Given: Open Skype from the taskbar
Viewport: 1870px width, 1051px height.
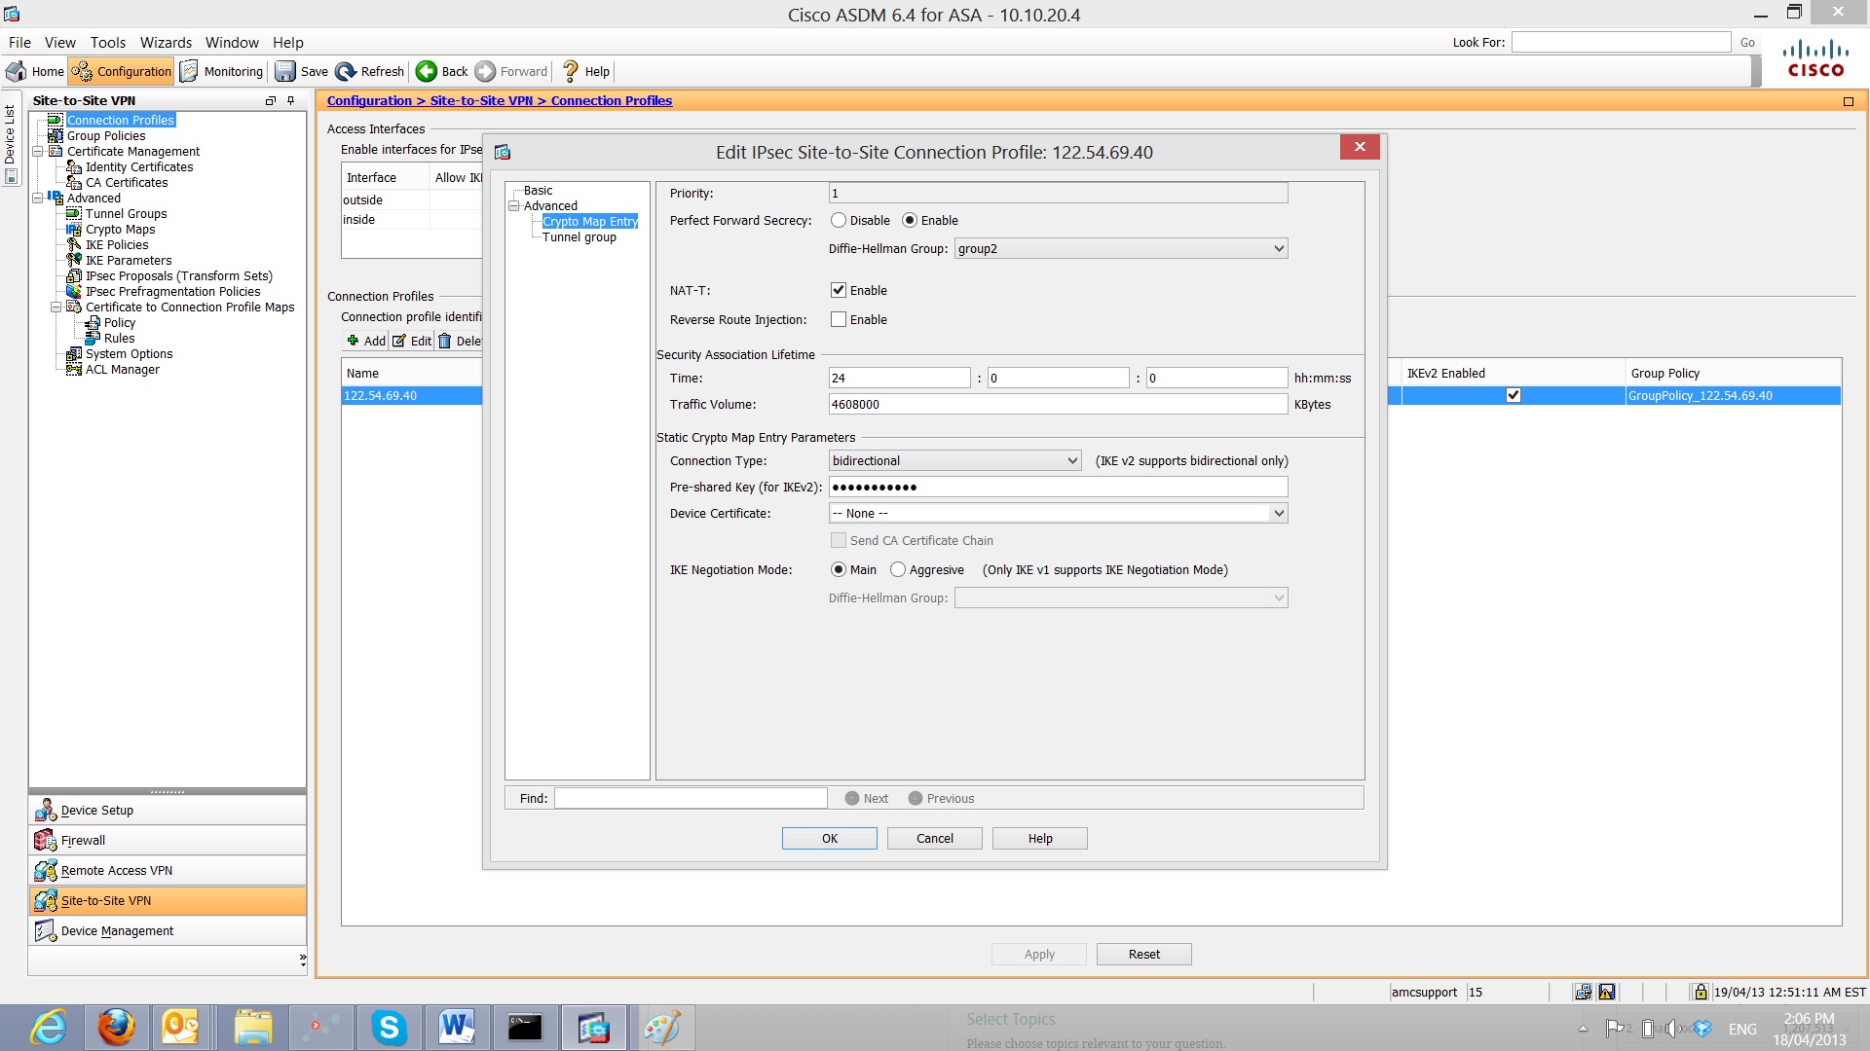Looking at the screenshot, I should click(389, 1028).
